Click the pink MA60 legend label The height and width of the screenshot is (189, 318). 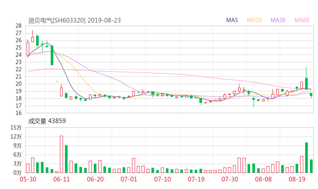tap(302, 20)
